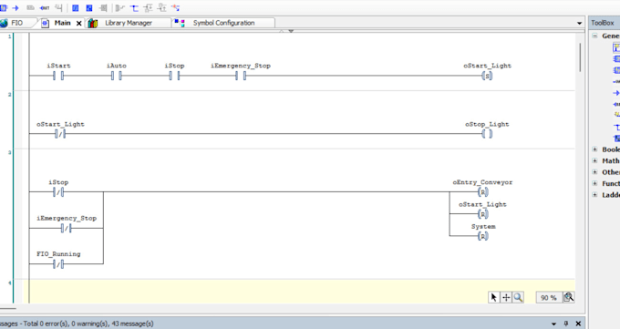Open the editor tab list dropdown arrow
This screenshot has width=620, height=329.
(579, 24)
